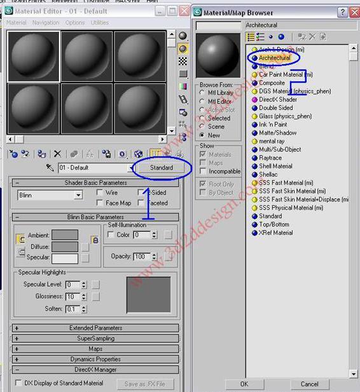Screen dimensions: 360x392
Task: Expand the Extended Parameters rollout
Action: [95, 328]
